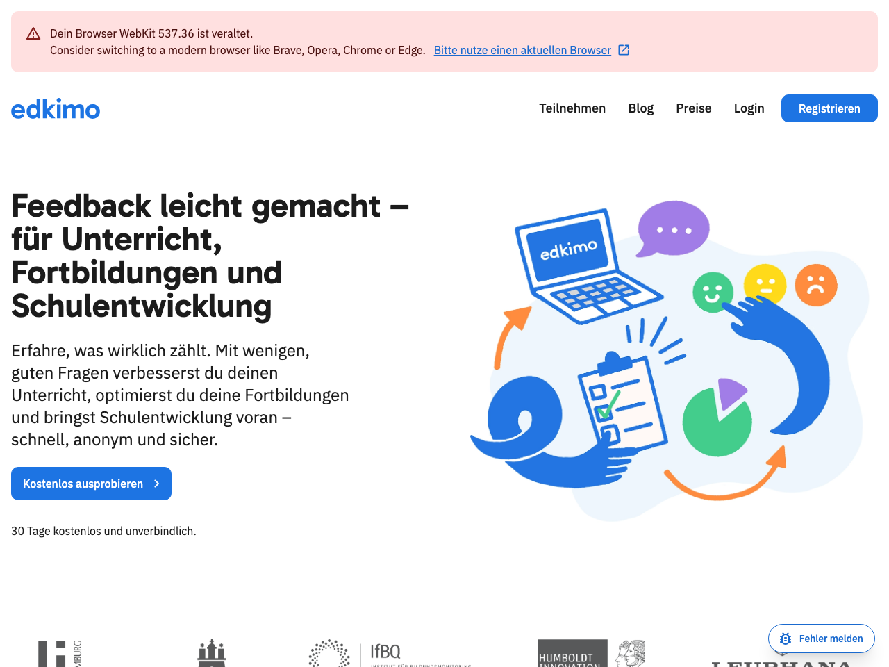This screenshot has width=889, height=667.
Task: Click the external link icon beside browser link
Action: [x=624, y=49]
